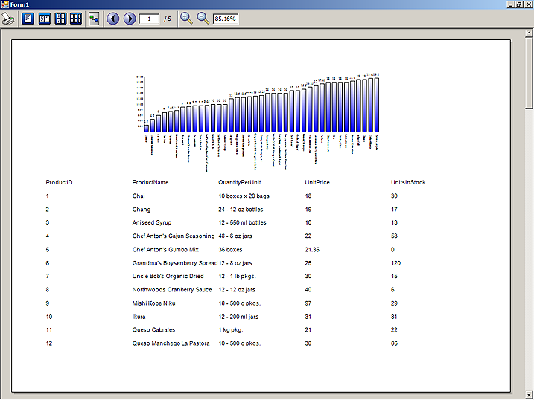534x400 pixels.
Task: Switch to six-page view layout
Action: click(76, 19)
